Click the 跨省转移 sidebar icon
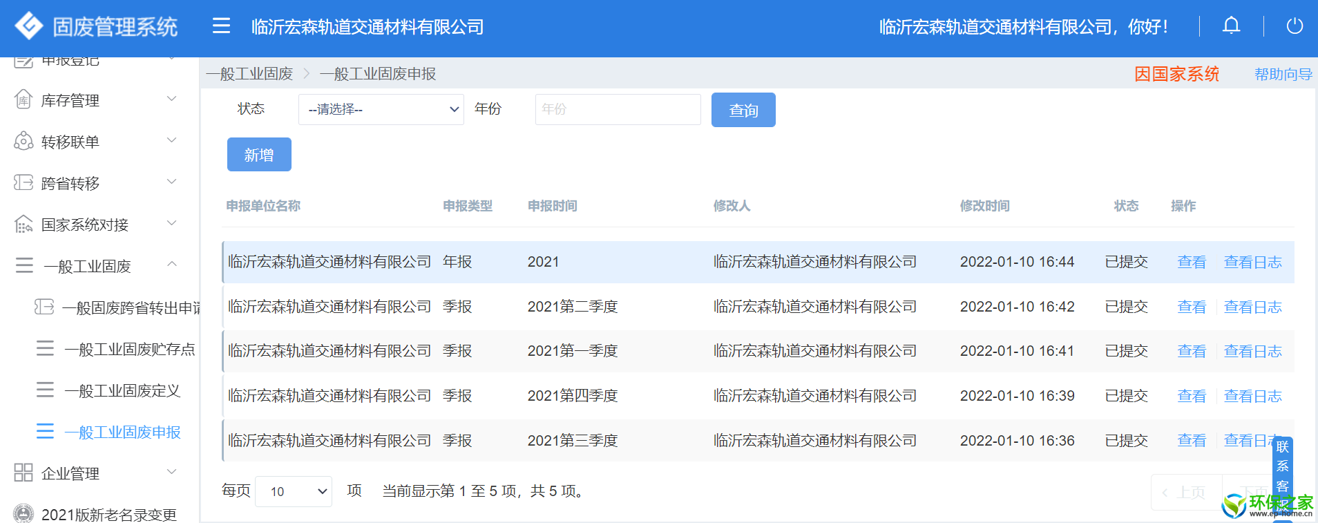This screenshot has height=523, width=1318. tap(23, 182)
